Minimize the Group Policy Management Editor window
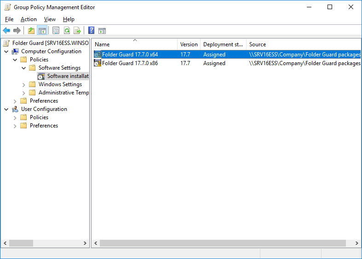Screen dimensions: 362x259 click(309, 7)
